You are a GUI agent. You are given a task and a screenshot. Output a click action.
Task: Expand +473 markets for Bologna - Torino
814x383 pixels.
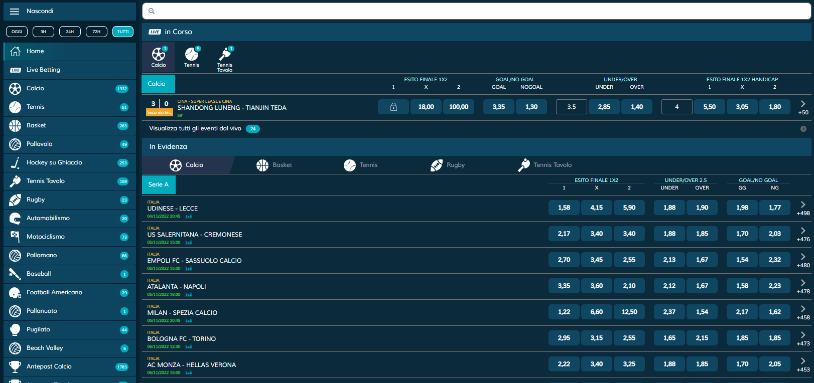[x=803, y=338]
